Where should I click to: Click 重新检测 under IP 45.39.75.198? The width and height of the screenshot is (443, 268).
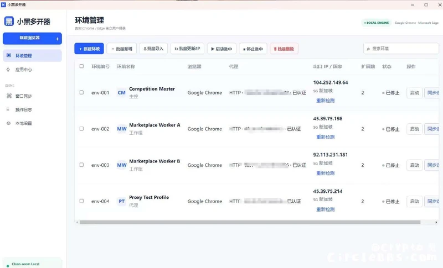[x=325, y=137]
